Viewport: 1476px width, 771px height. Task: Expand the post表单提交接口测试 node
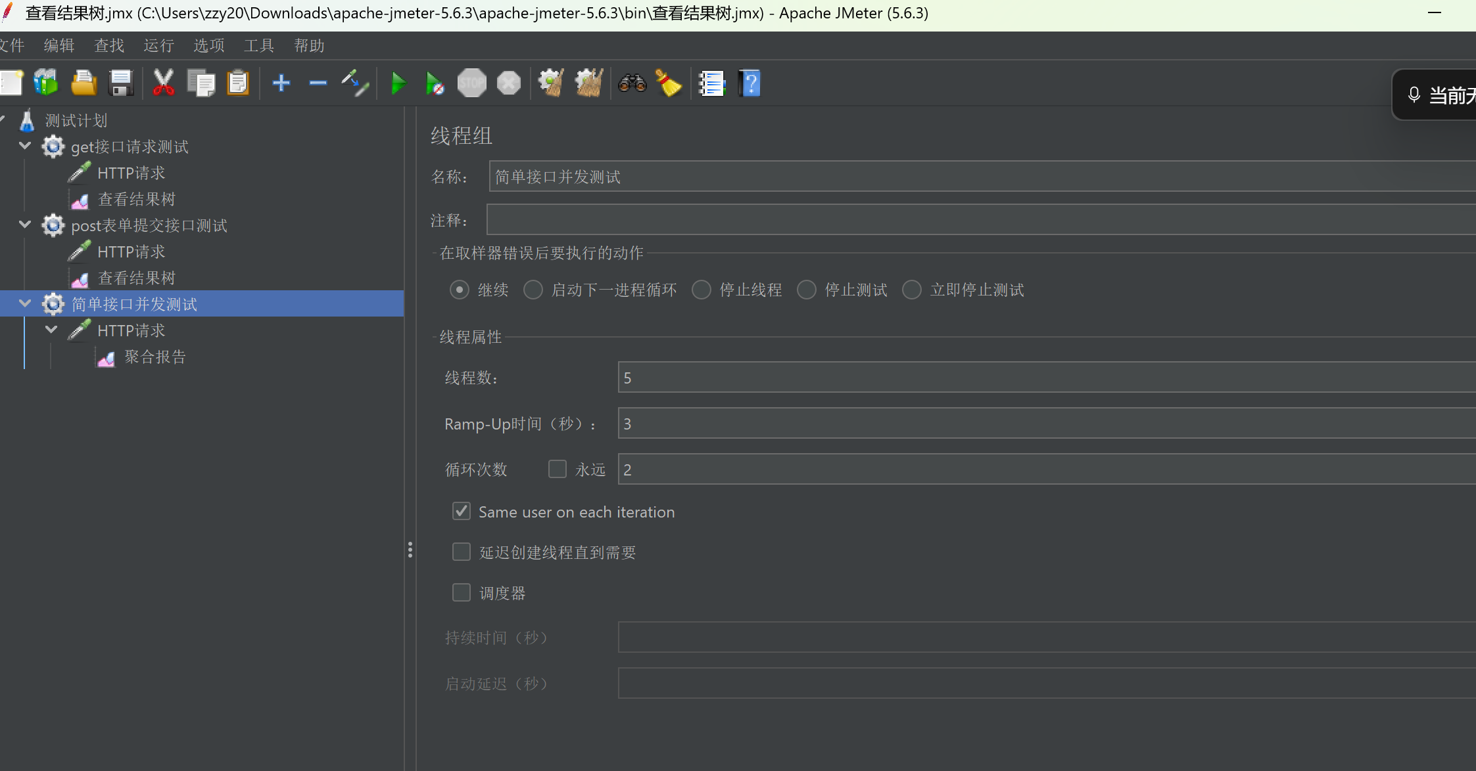tap(24, 225)
